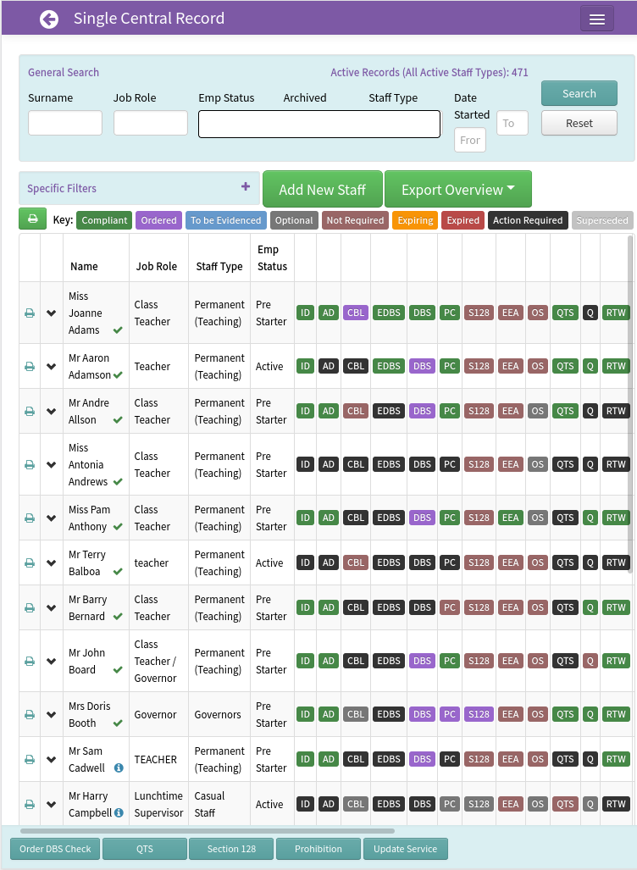Expand row for Miss Antonia Andrews
The image size is (637, 870).
(51, 465)
